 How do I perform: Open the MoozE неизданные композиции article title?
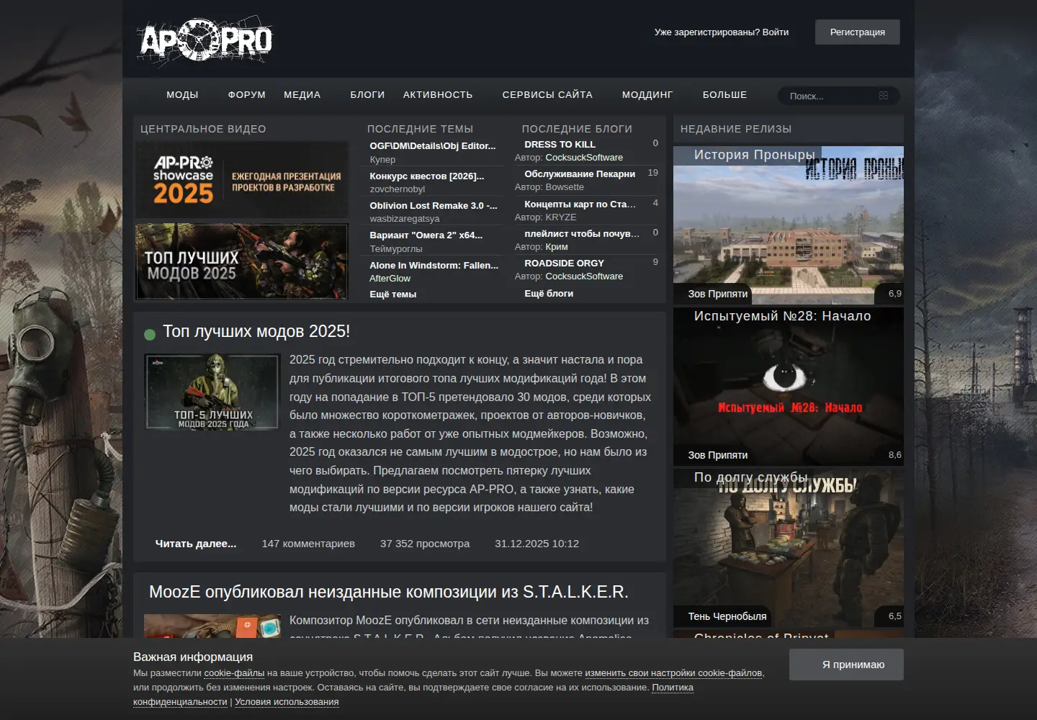click(389, 592)
